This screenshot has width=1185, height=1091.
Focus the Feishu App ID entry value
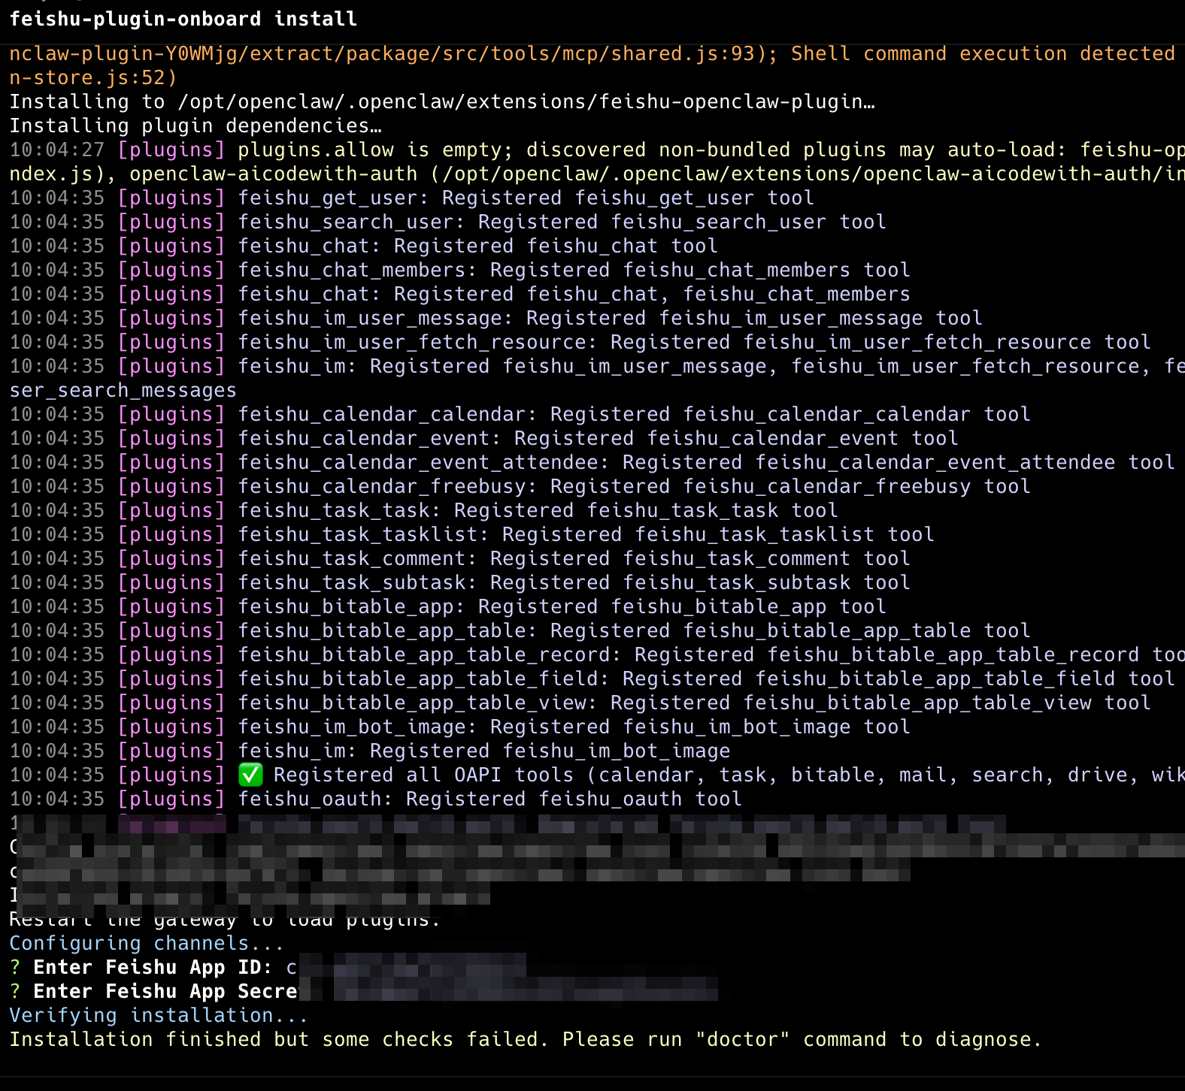(406, 967)
